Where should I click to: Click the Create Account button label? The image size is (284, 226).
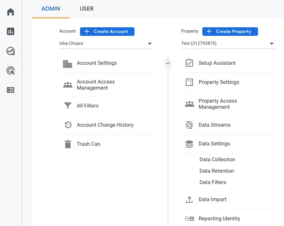[111, 31]
